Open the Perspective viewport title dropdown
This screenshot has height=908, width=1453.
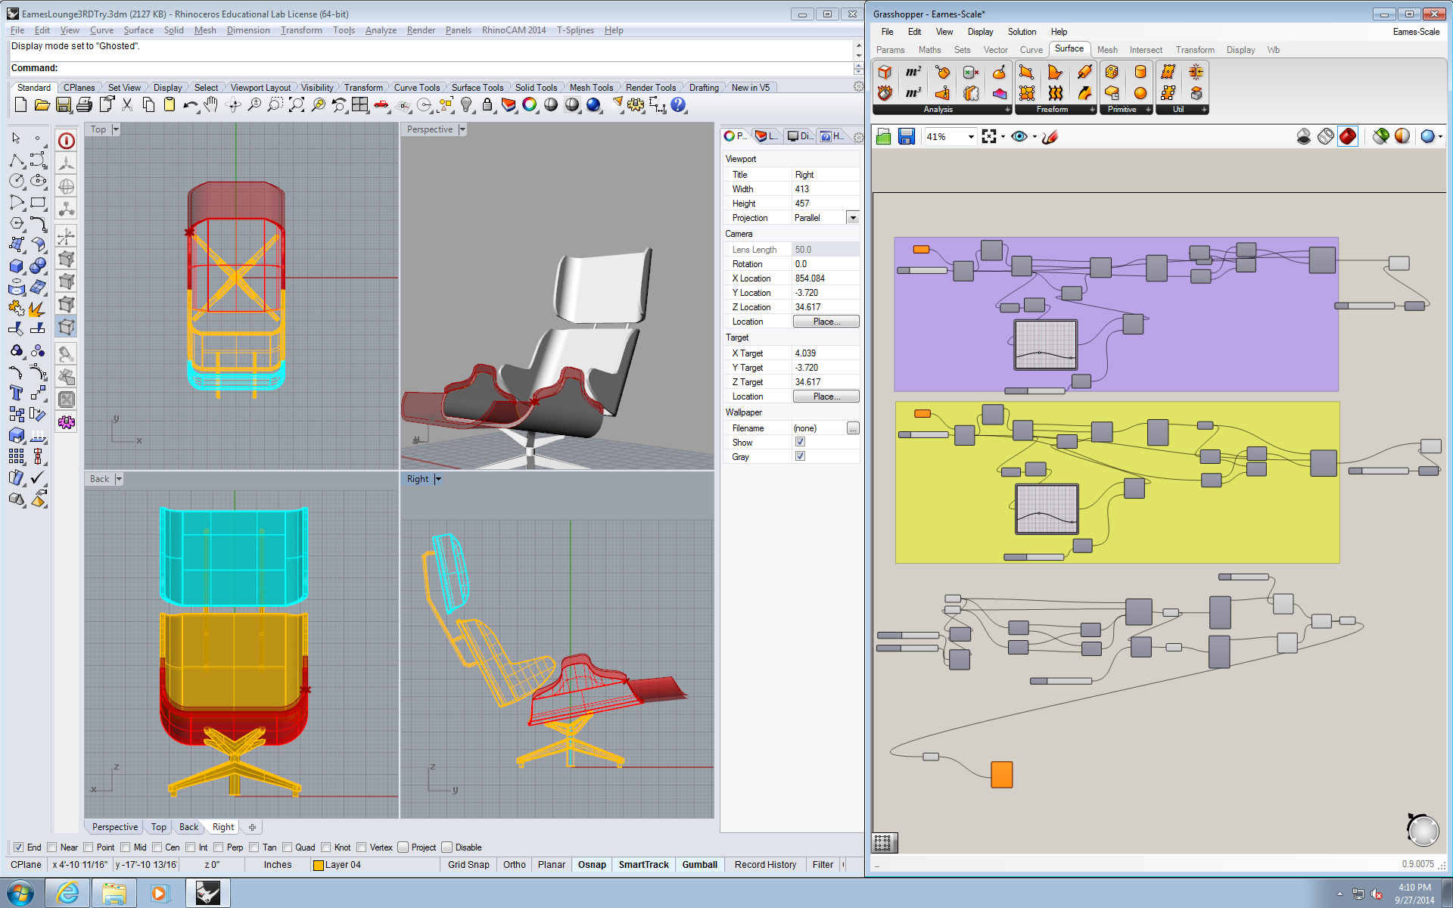click(x=462, y=129)
